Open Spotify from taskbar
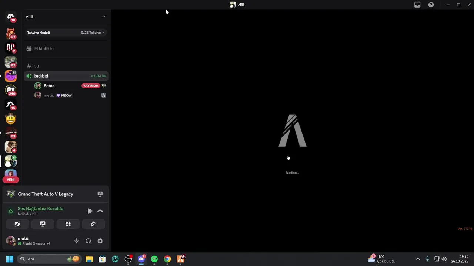 point(154,259)
